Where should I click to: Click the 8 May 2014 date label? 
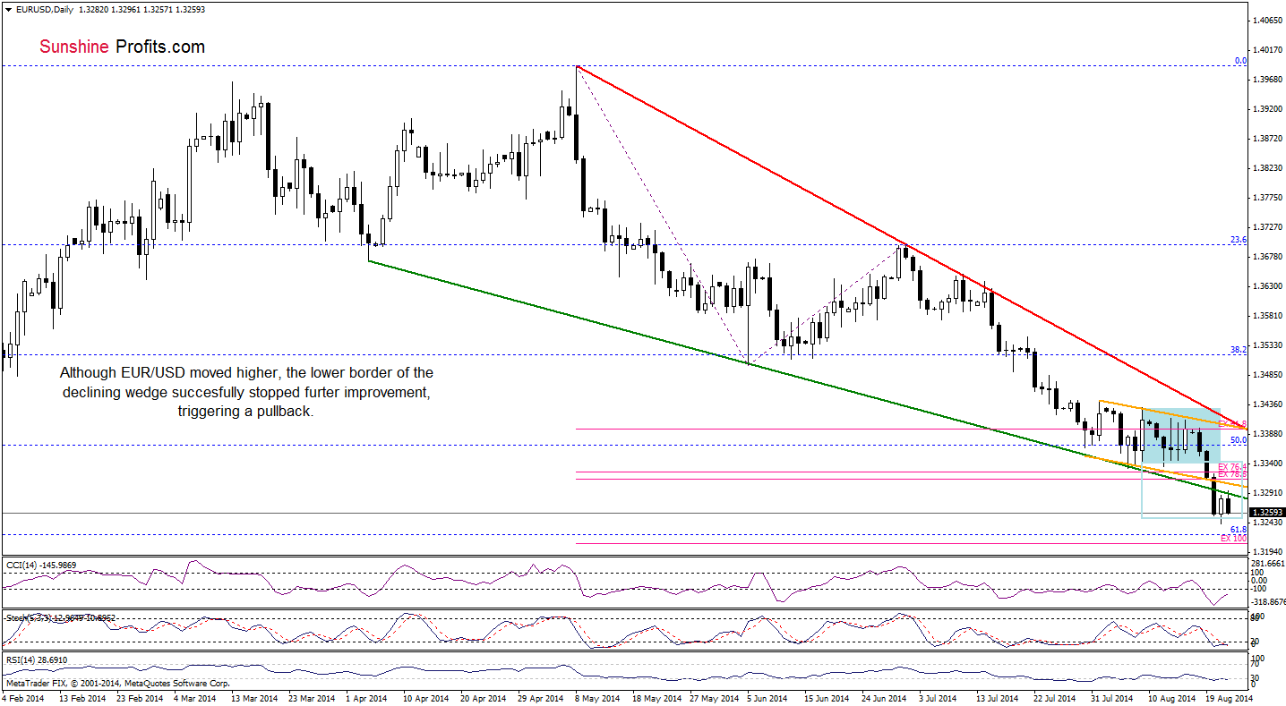click(x=596, y=697)
